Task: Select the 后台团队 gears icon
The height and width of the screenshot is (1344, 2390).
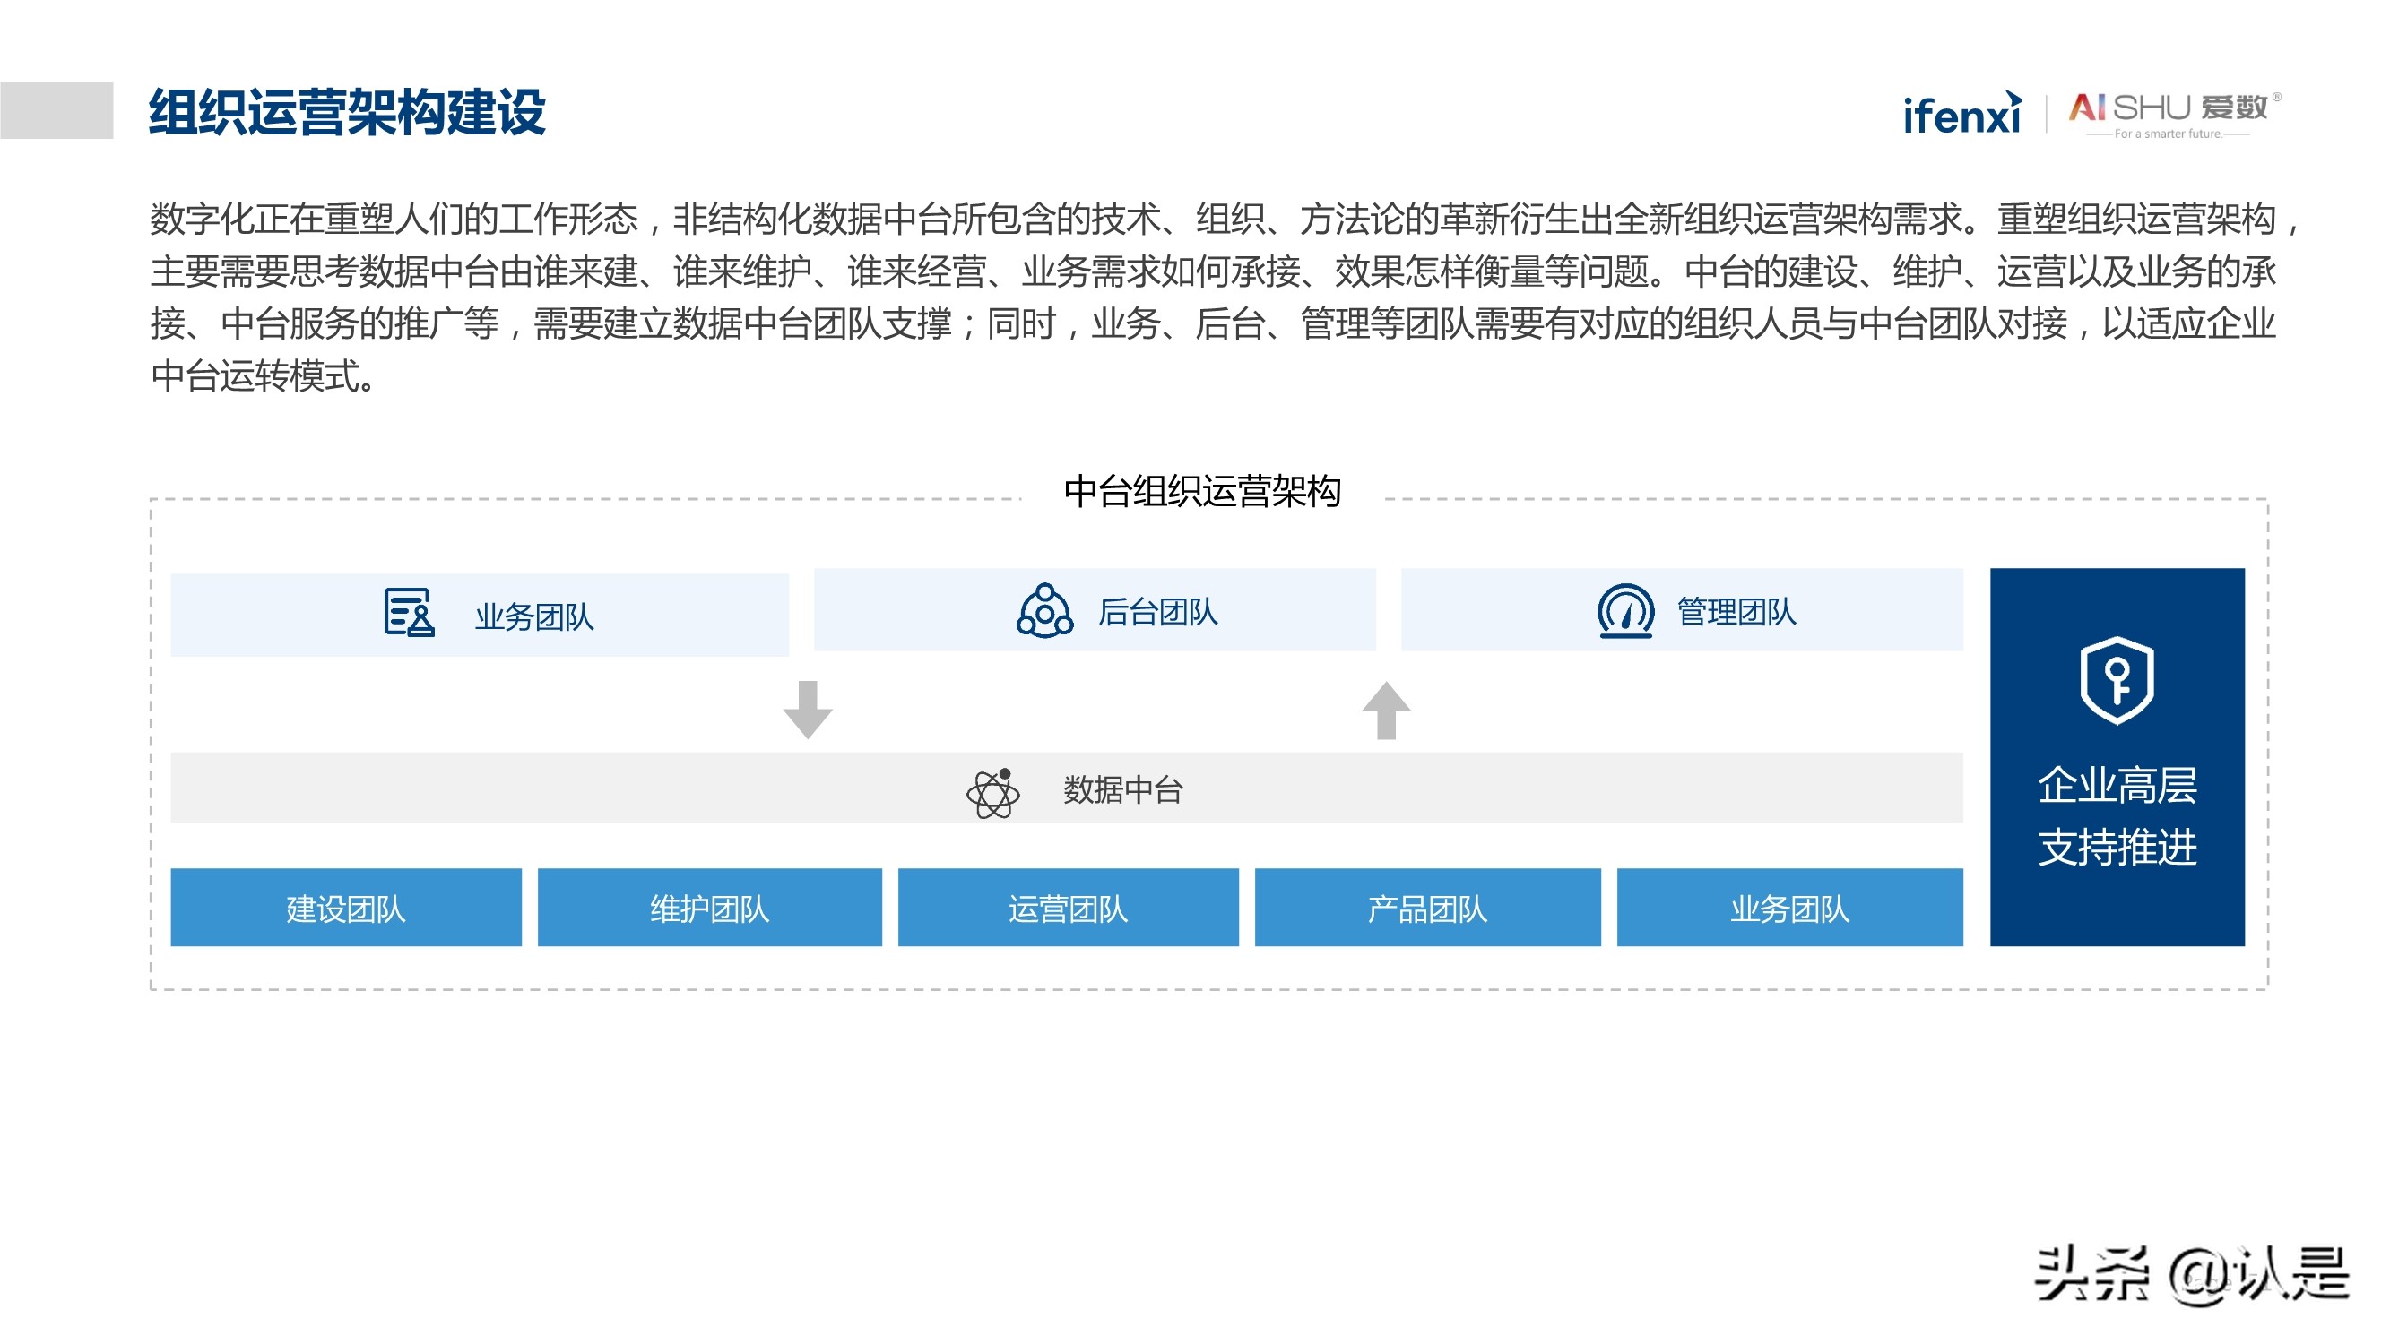Action: 1046,610
